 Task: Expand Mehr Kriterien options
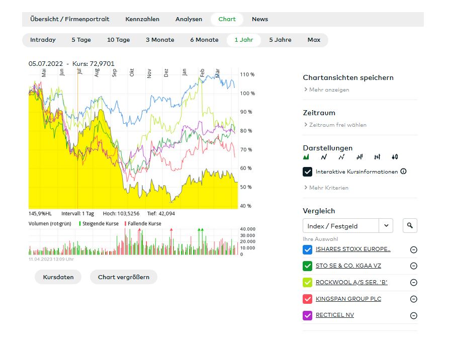point(328,188)
